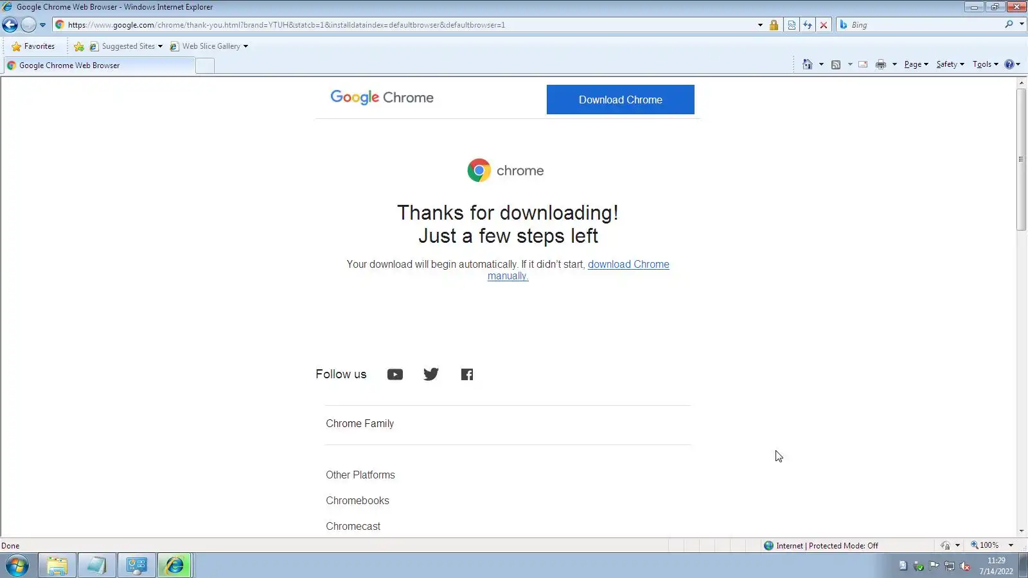1028x578 pixels.
Task: Open the search provider dropdown arrow
Action: click(x=1022, y=24)
